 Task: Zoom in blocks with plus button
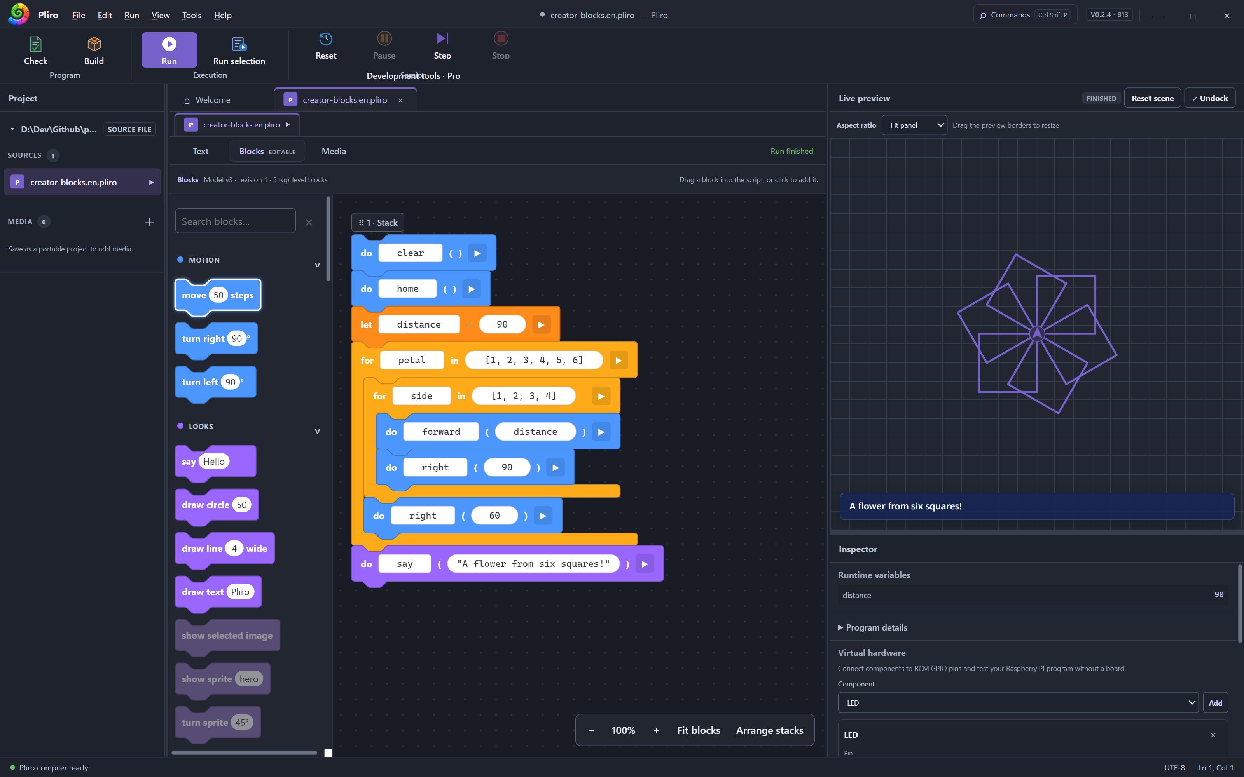(x=656, y=730)
